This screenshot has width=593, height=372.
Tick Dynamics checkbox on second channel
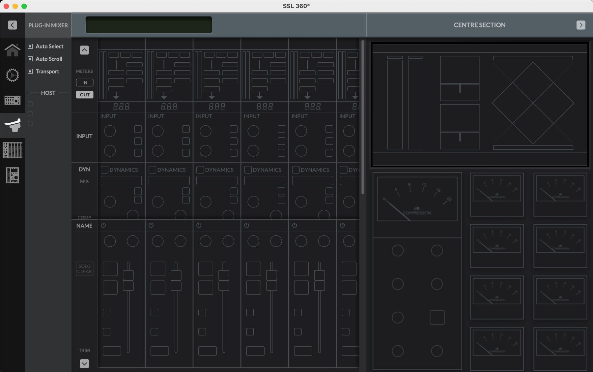[x=152, y=170]
